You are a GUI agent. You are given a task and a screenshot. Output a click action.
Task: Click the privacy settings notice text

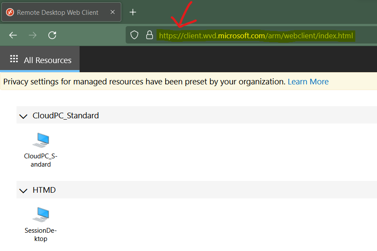coord(144,82)
